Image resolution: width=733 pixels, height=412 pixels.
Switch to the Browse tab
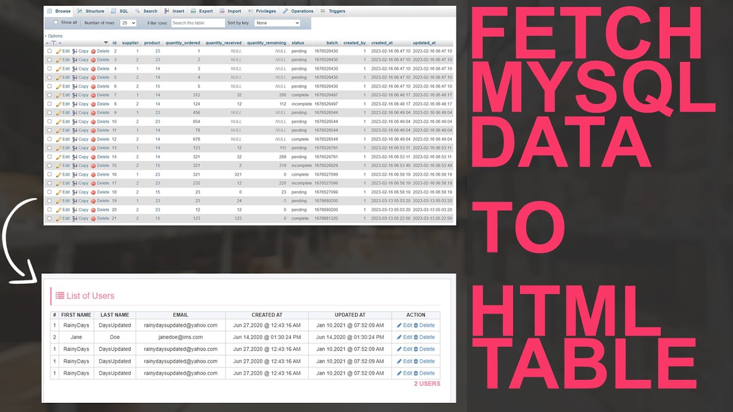point(59,11)
